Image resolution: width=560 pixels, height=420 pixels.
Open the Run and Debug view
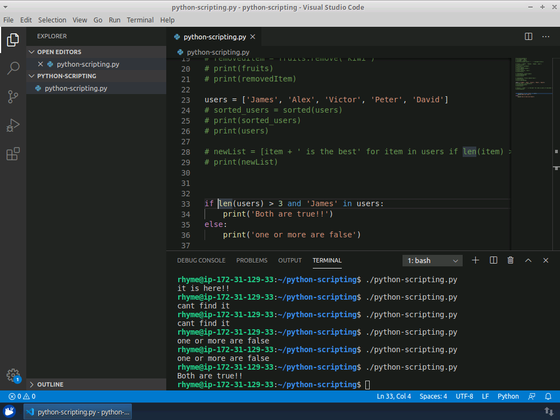pos(13,125)
